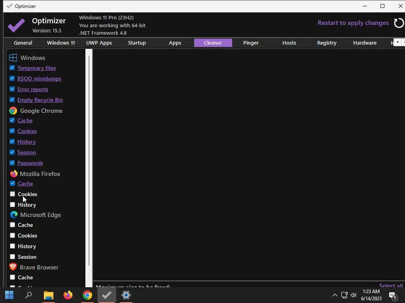Click the Version: 15.3 text
The height and width of the screenshot is (303, 405).
tap(47, 31)
